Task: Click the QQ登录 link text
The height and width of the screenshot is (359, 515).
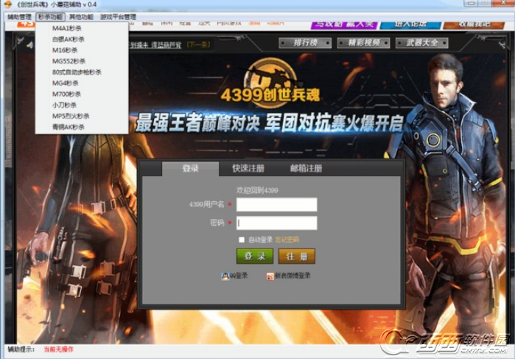Action: (x=239, y=276)
